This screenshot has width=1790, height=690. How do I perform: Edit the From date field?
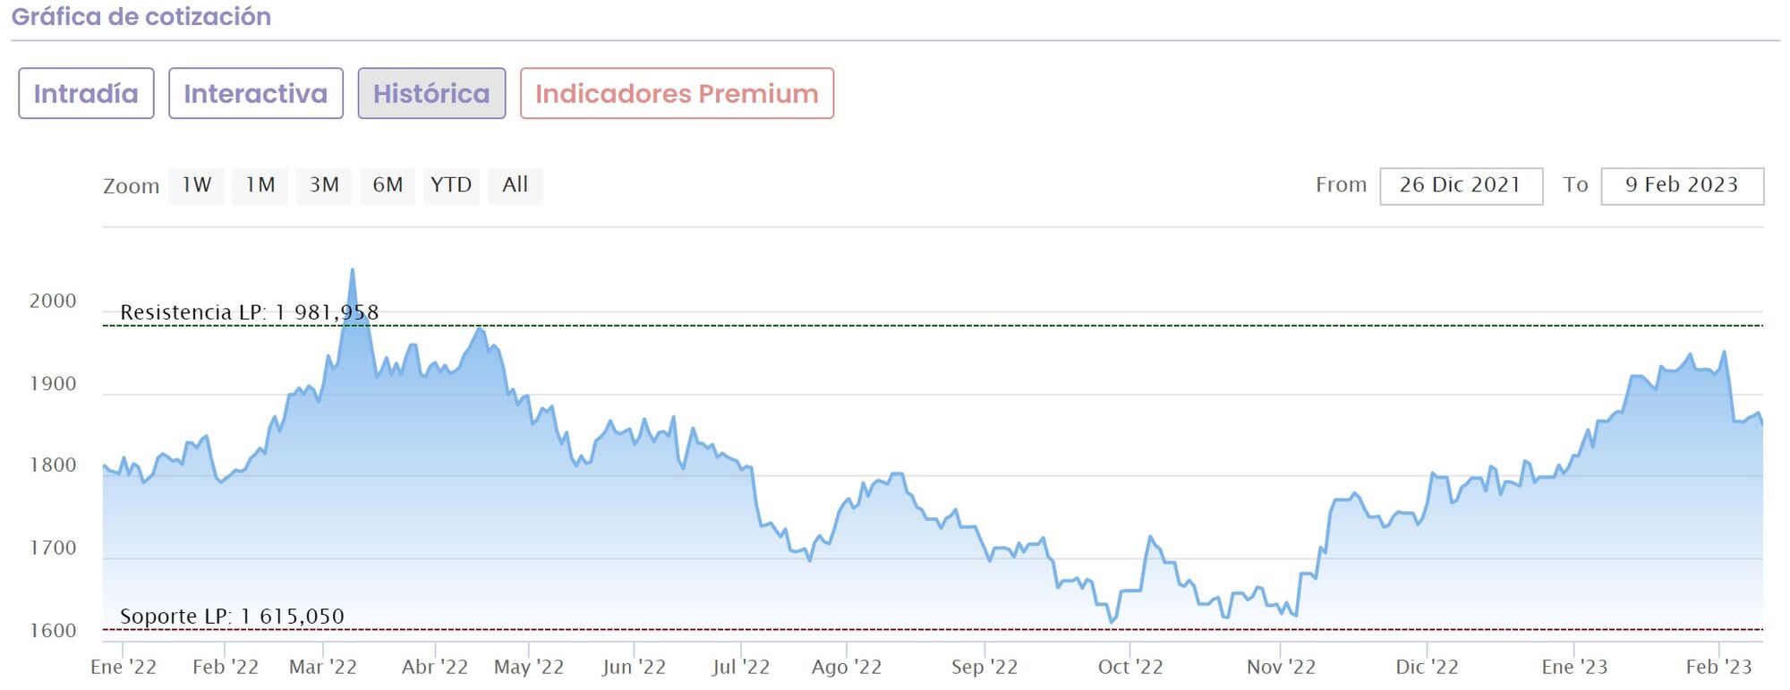pos(1461,185)
